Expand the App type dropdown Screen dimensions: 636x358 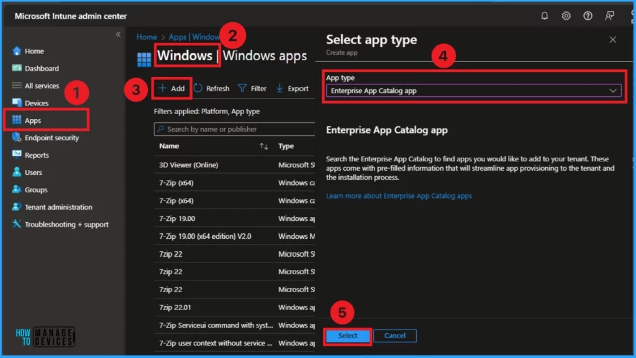(x=473, y=91)
